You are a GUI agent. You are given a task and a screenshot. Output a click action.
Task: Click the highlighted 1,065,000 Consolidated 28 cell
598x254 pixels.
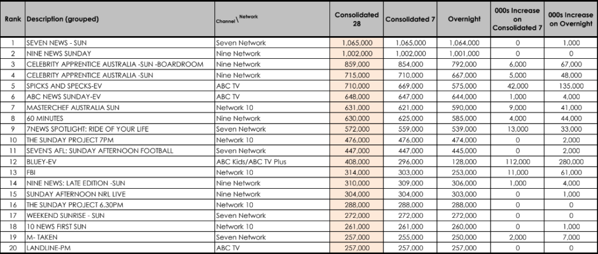[x=356, y=43]
